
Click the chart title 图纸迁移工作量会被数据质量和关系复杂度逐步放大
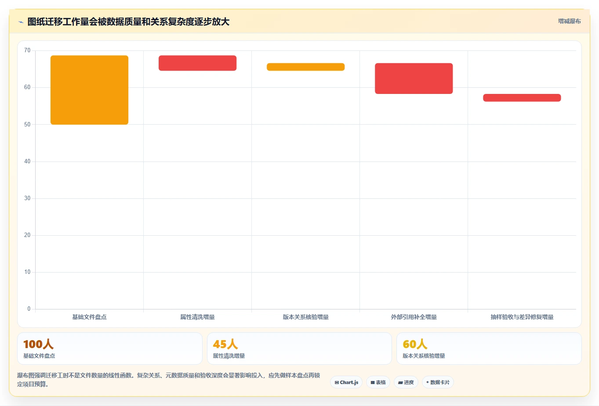coord(128,22)
